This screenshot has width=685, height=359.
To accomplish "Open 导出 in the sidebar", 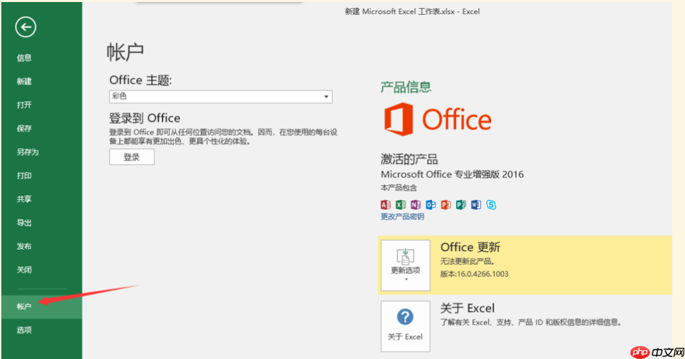I will point(24,223).
